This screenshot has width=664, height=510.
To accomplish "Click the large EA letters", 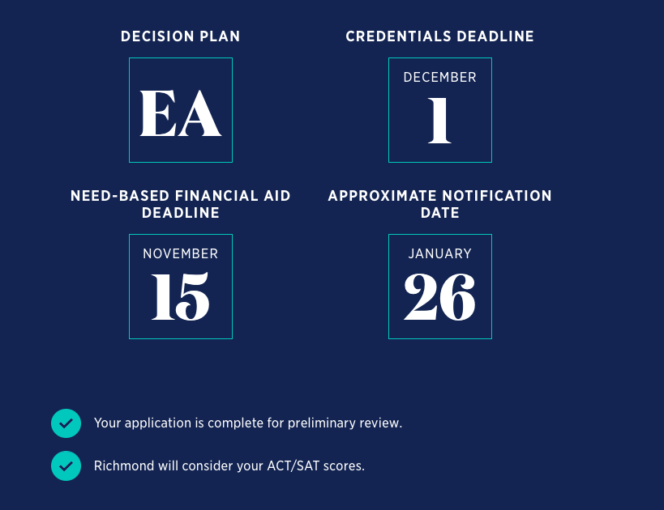I will click(x=181, y=113).
